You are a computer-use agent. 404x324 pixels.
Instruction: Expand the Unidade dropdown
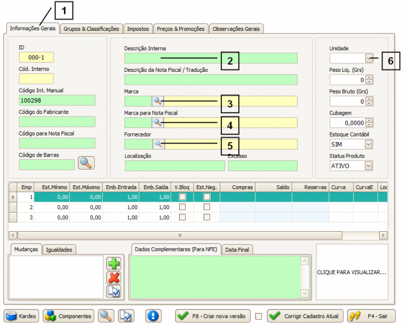(369, 58)
